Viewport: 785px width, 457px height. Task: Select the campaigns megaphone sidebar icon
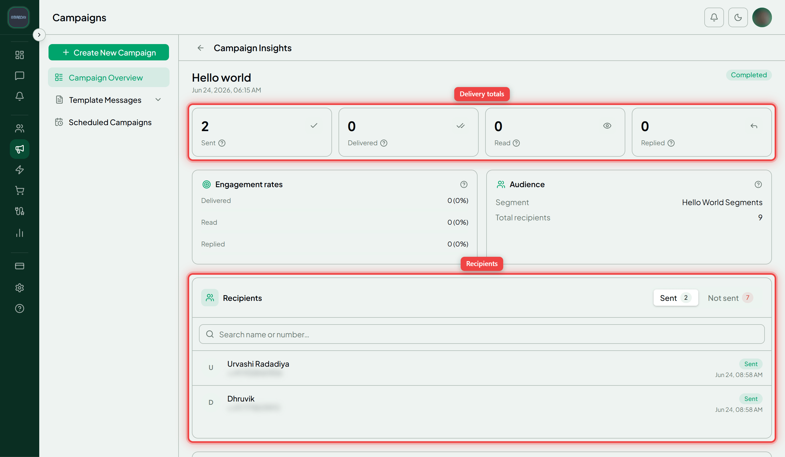pyautogui.click(x=20, y=149)
